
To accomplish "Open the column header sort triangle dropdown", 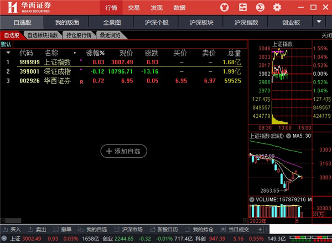I will (8, 53).
